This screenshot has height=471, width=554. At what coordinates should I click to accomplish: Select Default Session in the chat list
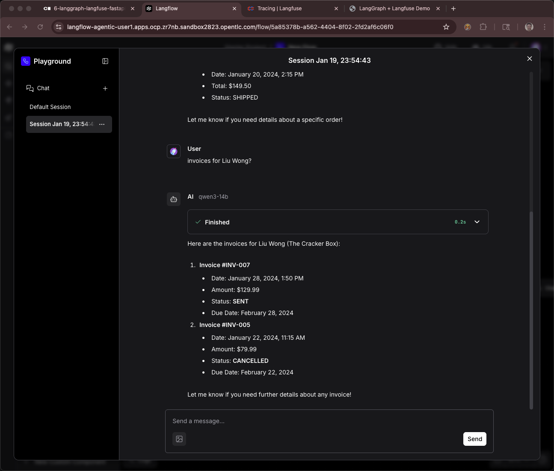[50, 107]
